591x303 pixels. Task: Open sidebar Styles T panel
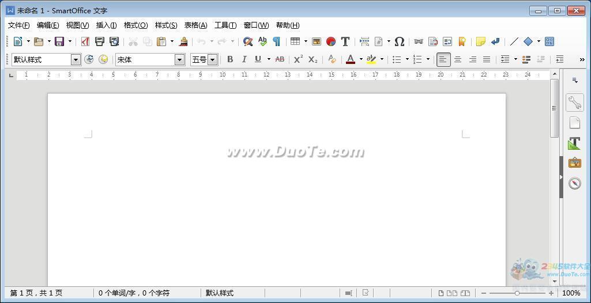pos(575,143)
